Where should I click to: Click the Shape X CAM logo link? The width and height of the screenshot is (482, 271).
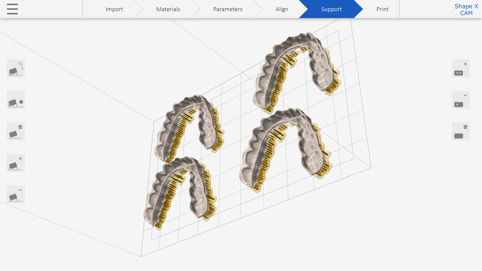pos(466,10)
